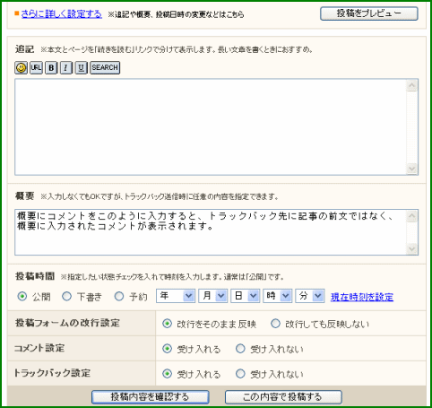The height and width of the screenshot is (408, 432).
Task: Open the 月 dropdown
Action: point(213,296)
